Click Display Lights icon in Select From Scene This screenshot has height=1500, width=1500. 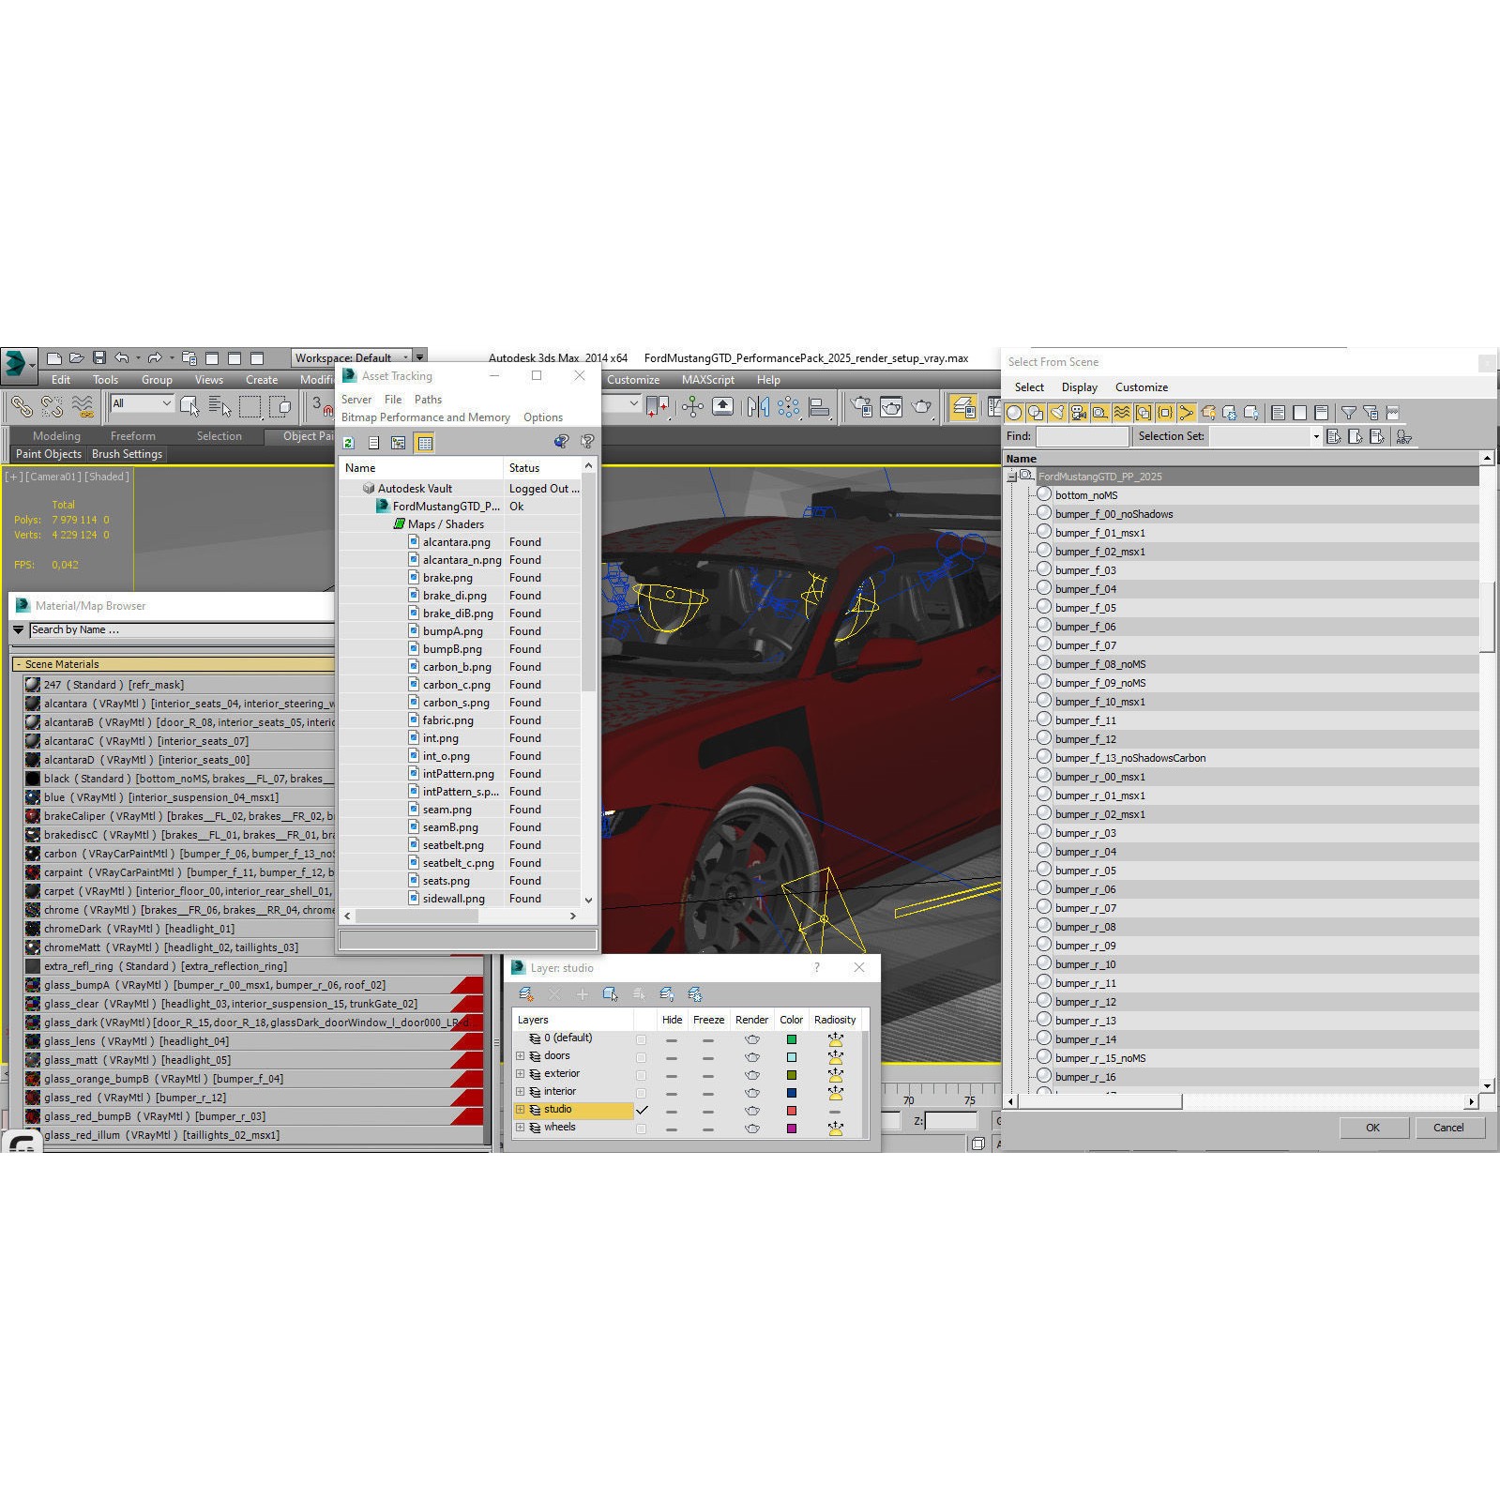click(1057, 412)
